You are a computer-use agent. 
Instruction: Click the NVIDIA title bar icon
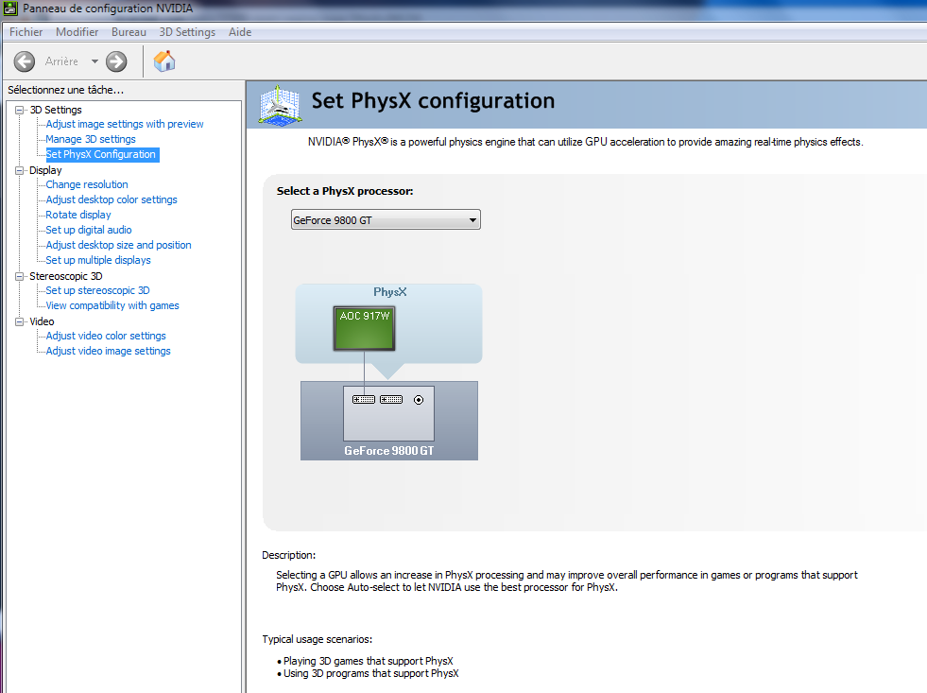(10, 9)
